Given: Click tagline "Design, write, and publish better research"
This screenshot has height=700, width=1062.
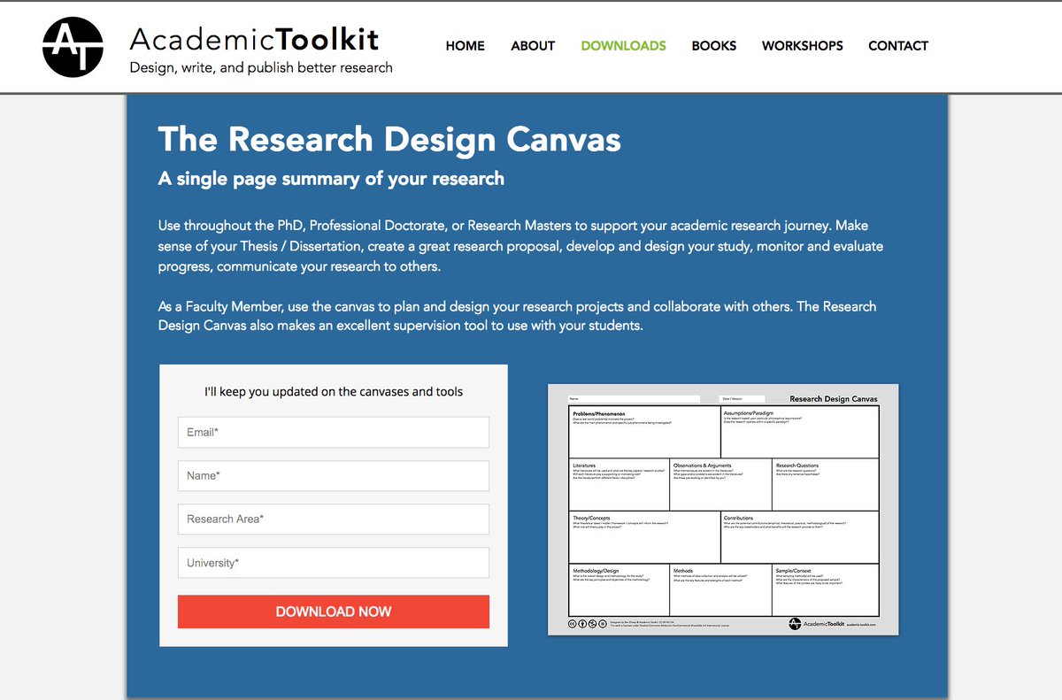Looking at the screenshot, I should coord(261,67).
